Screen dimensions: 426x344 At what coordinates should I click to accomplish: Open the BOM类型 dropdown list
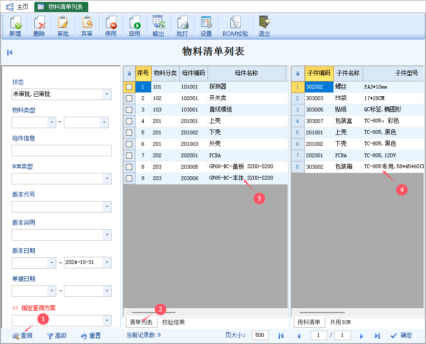[x=107, y=179]
